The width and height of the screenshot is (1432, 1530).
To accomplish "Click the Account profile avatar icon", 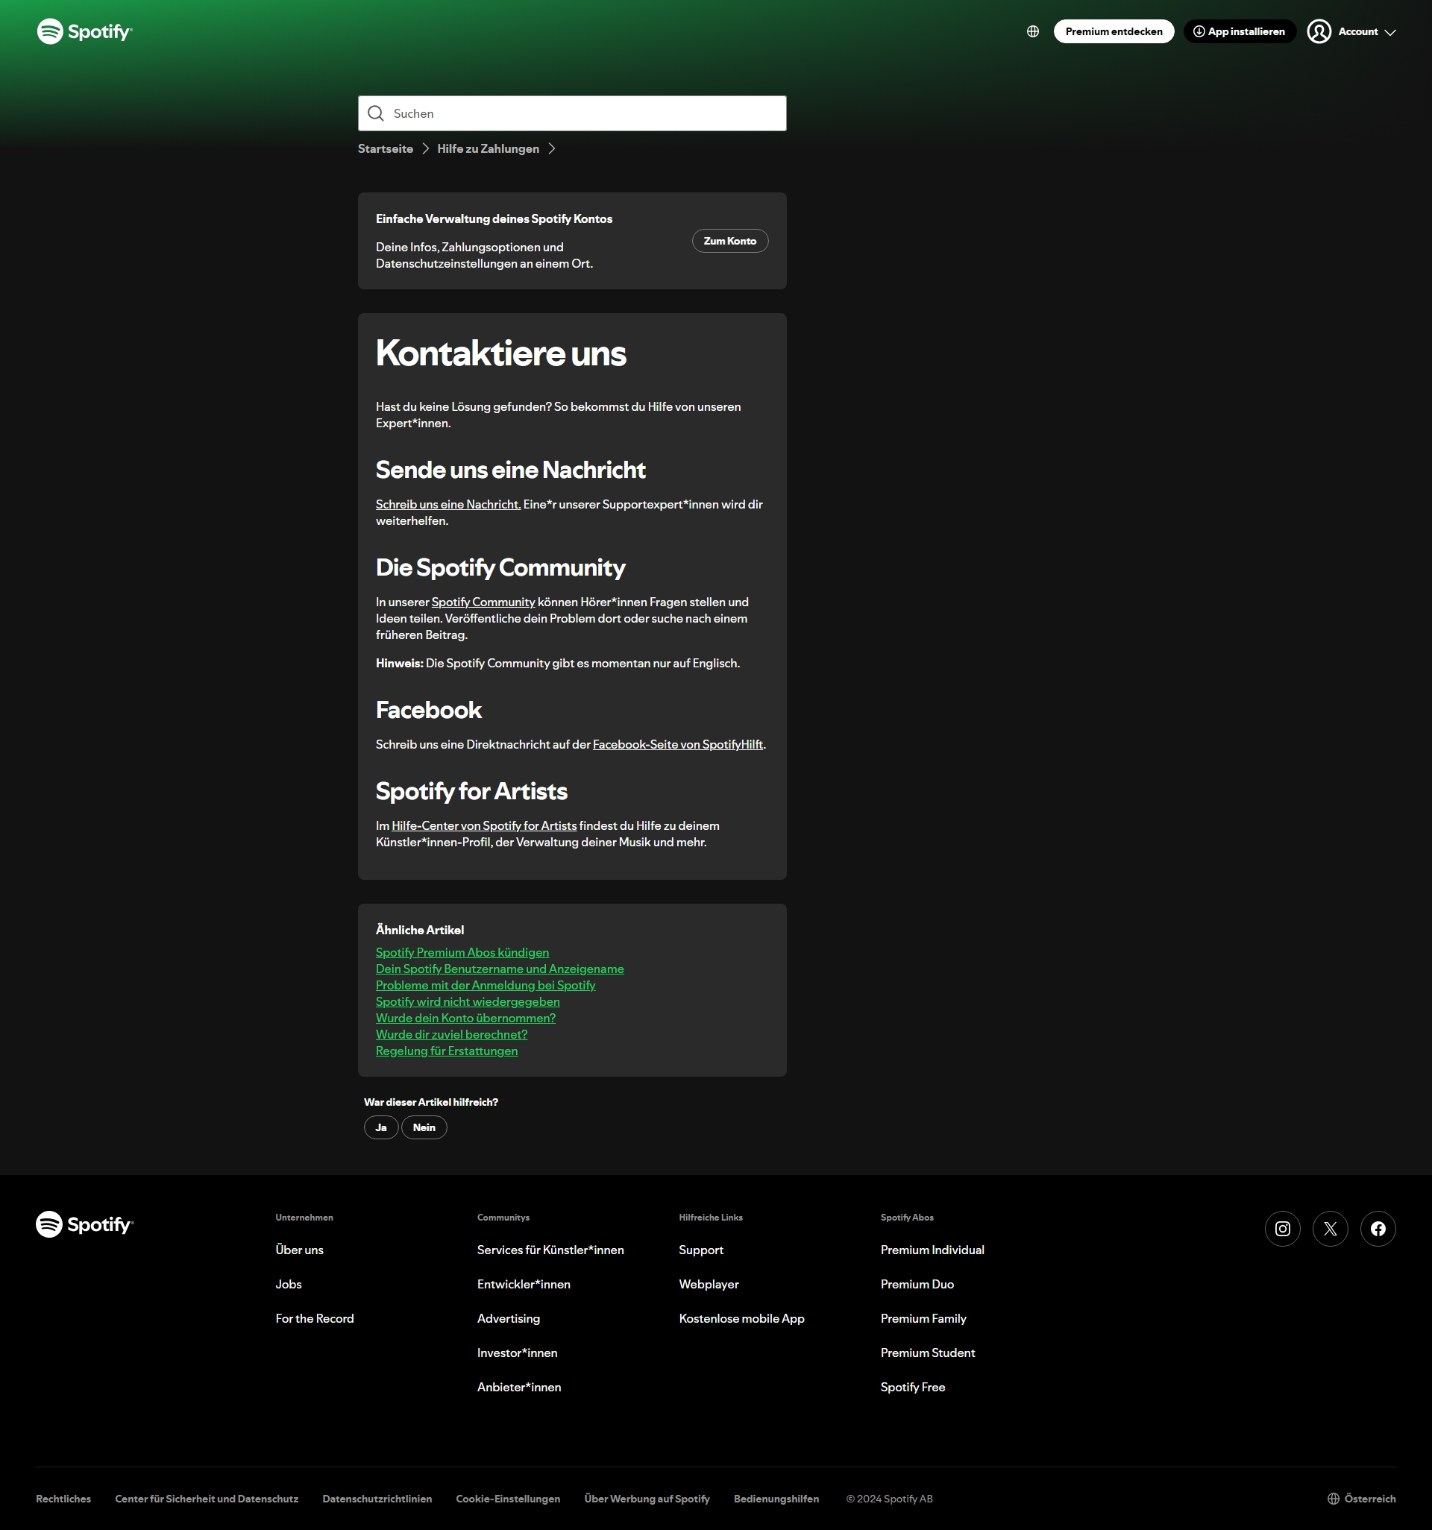I will point(1319,31).
